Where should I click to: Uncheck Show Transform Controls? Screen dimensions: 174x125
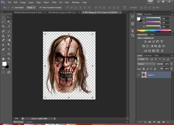point(40,8)
